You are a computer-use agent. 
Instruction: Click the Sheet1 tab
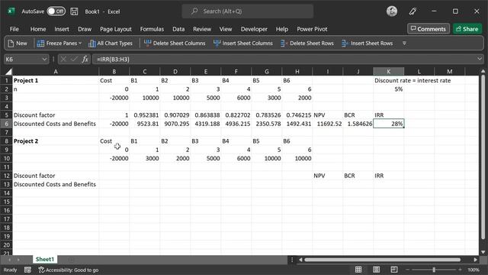pyautogui.click(x=44, y=260)
